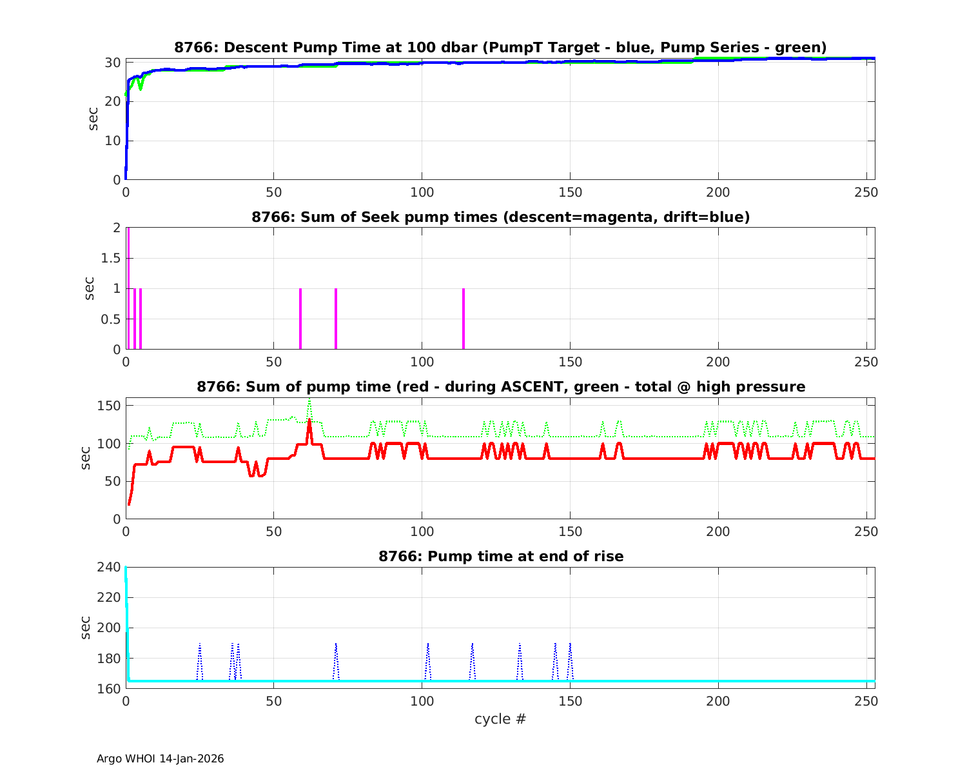Select the magenta seek bar near cycle 59
967x774 pixels.
coord(300,319)
